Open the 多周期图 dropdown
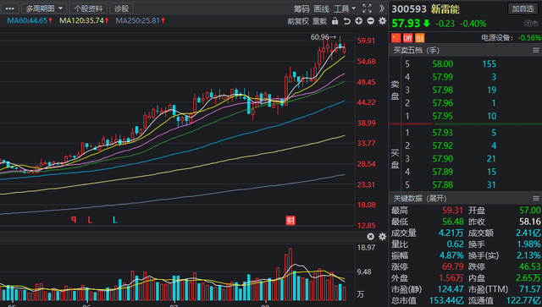This screenshot has height=307, width=542. pyautogui.click(x=44, y=8)
